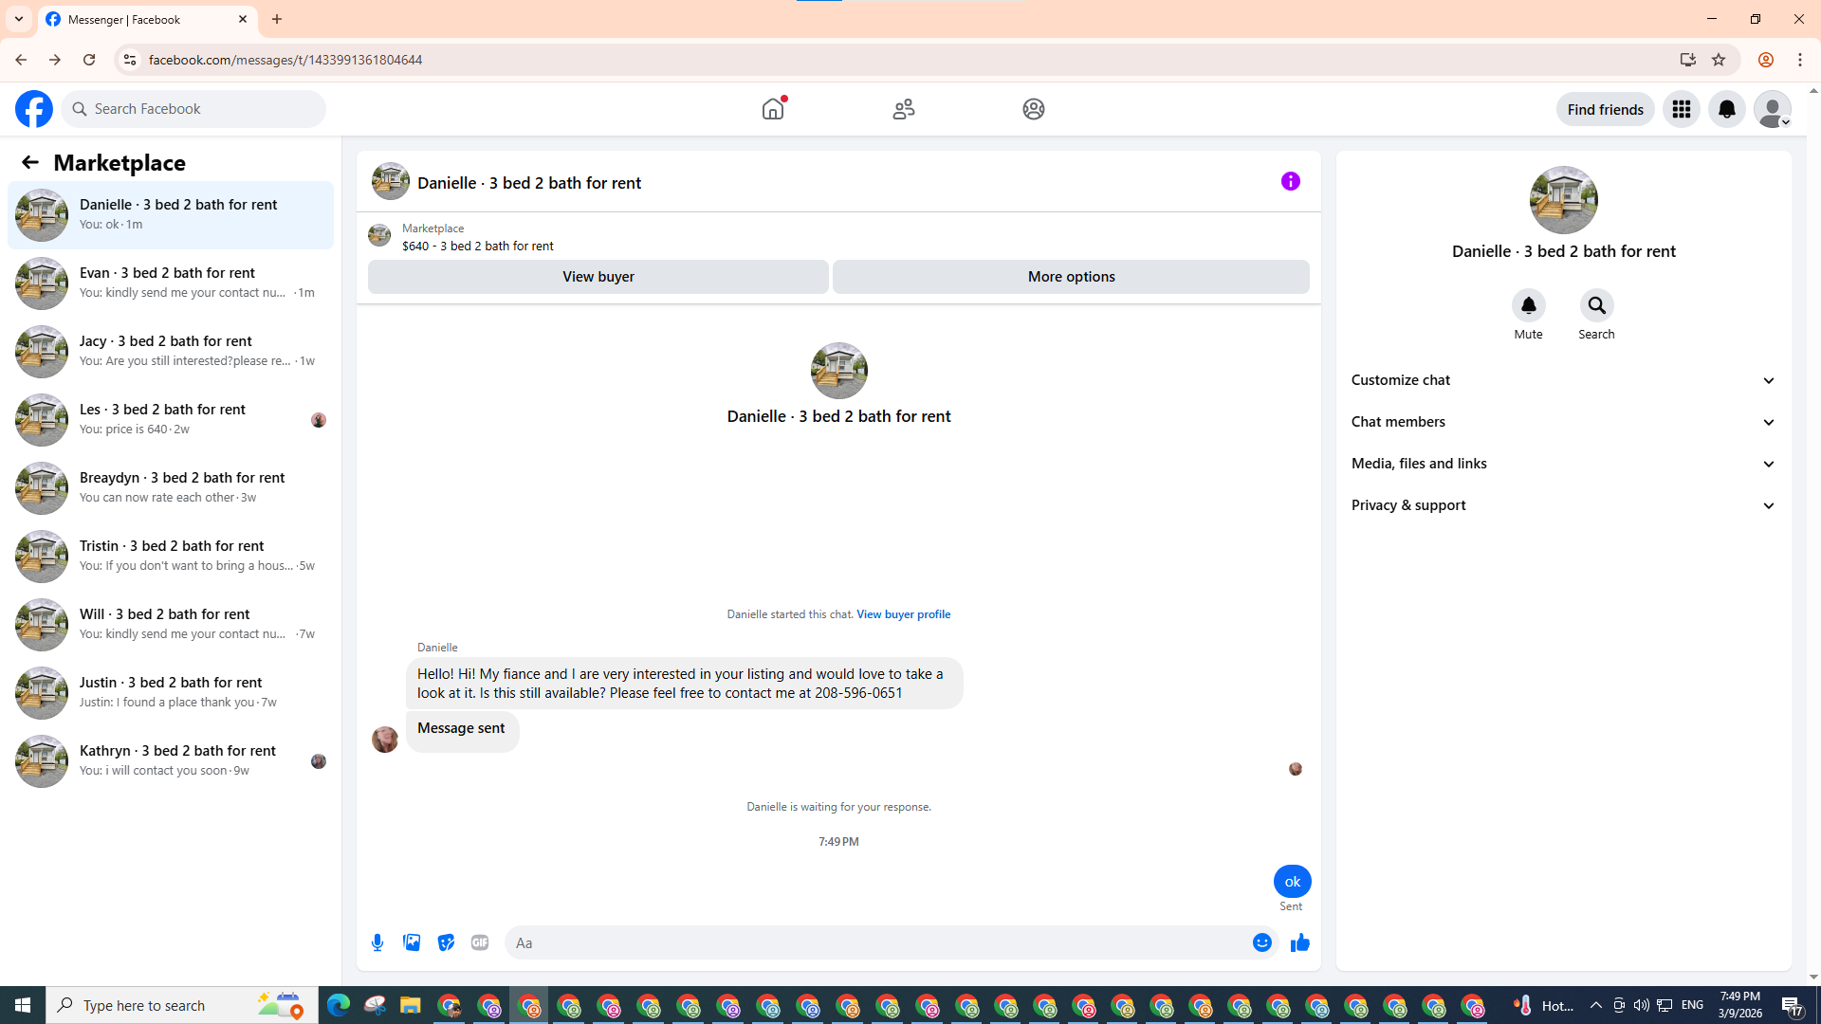Open the Friends tab

903,109
